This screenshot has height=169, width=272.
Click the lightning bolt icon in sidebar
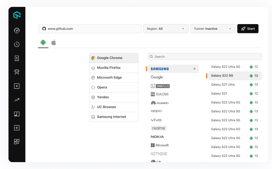point(17,86)
